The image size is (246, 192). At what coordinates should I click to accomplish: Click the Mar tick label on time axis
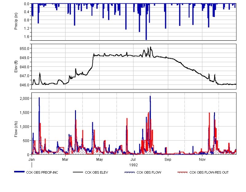coord(65,160)
